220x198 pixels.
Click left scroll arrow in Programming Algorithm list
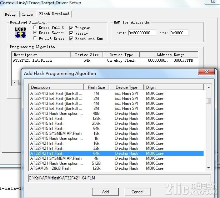15,82
